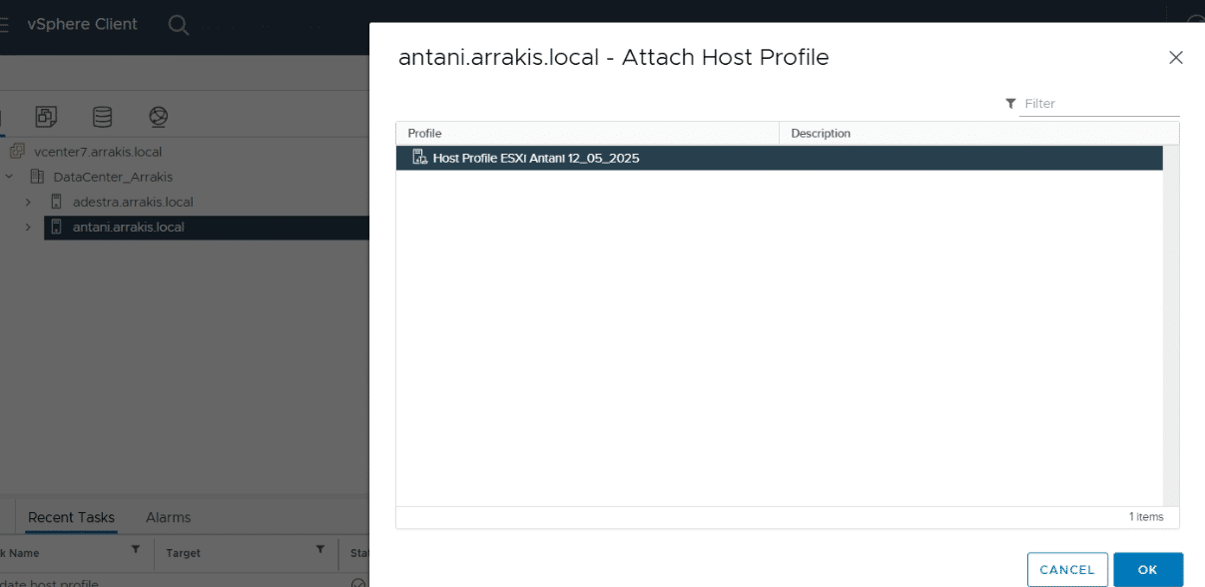Sort by the Description column header

[x=978, y=133]
